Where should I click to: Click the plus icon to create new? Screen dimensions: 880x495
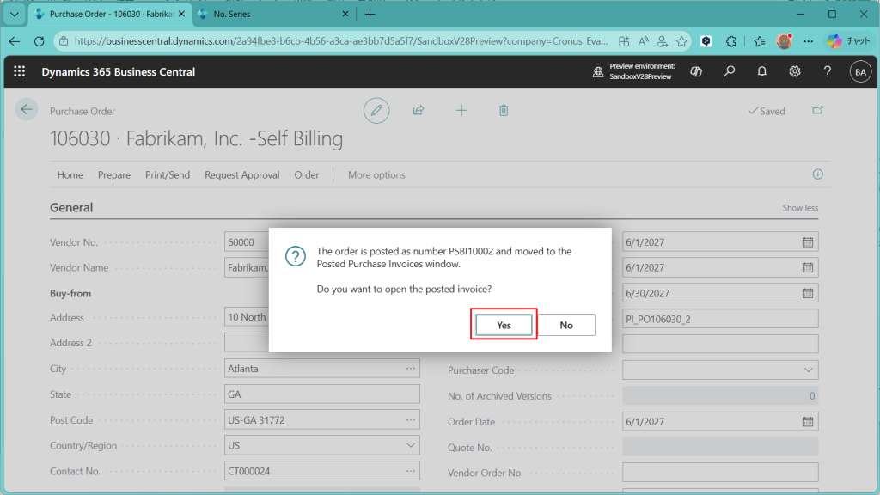[x=461, y=110]
